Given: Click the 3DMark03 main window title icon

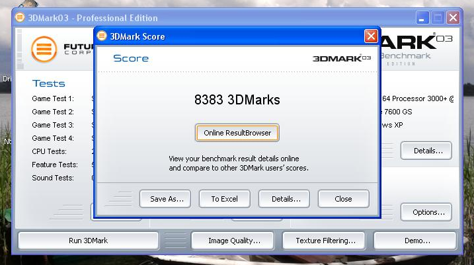Looking at the screenshot, I should [x=20, y=17].
